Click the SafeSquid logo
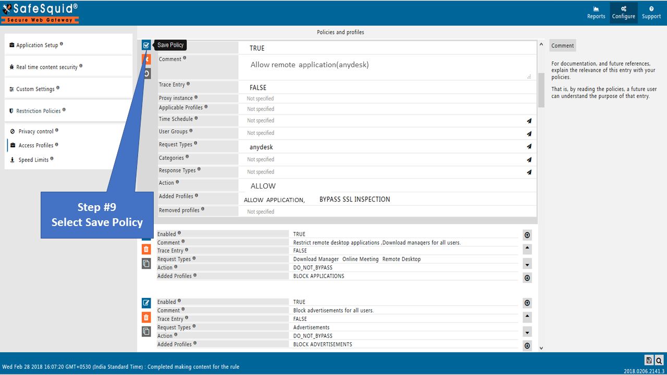Image resolution: width=667 pixels, height=375 pixels. coord(40,13)
